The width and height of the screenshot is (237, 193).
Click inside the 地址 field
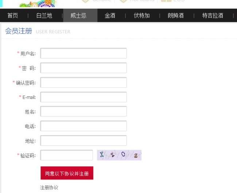83,141
